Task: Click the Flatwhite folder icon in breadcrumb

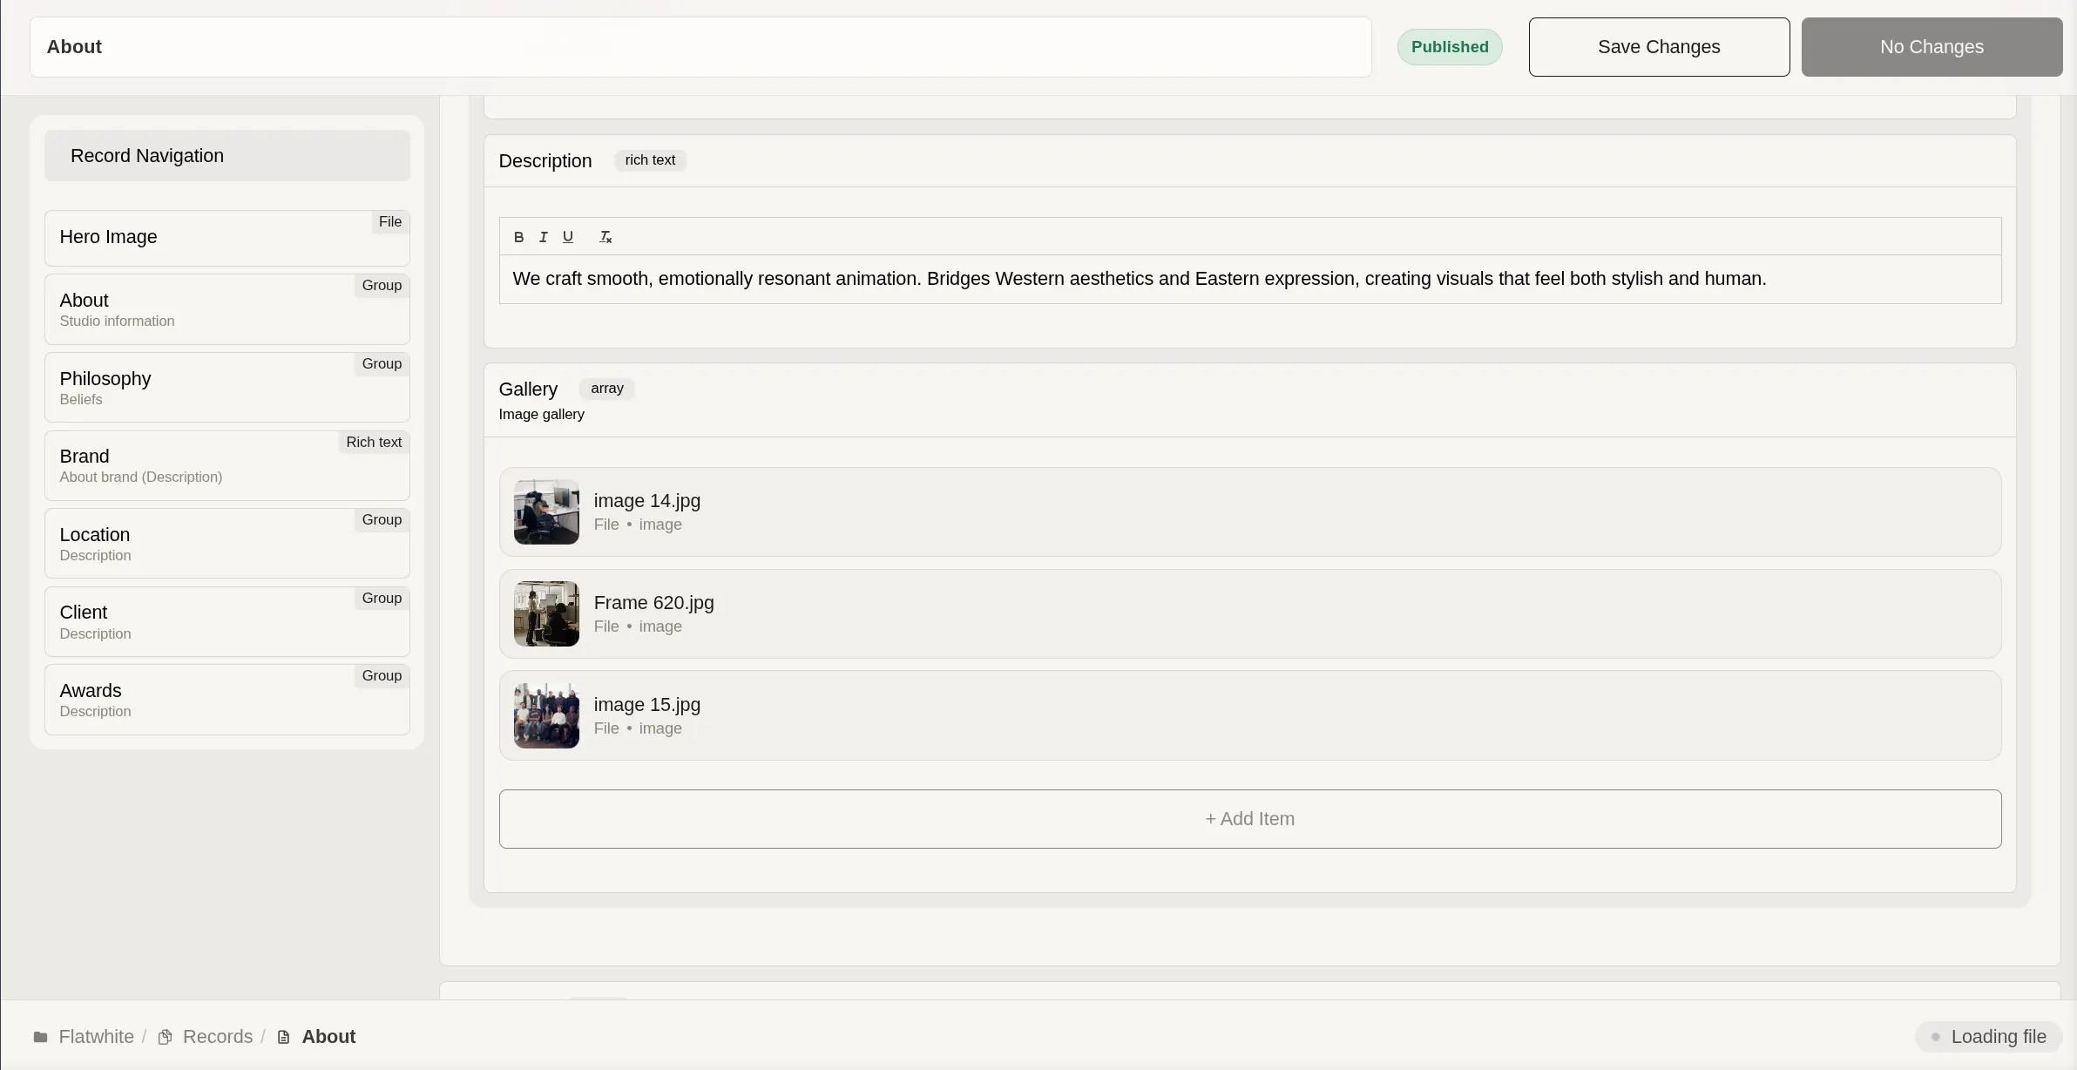Action: point(40,1037)
